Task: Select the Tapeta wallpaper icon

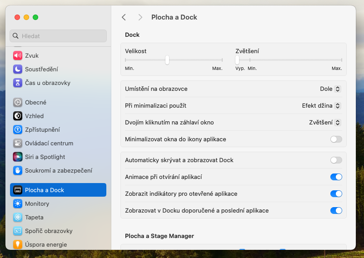Action: (18, 217)
